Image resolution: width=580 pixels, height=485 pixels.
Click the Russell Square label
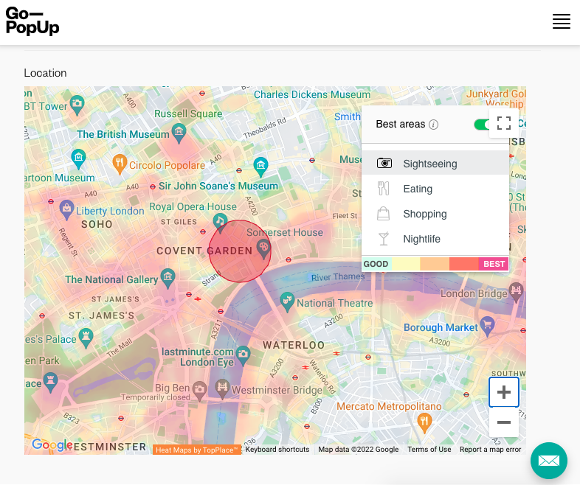coord(188,114)
